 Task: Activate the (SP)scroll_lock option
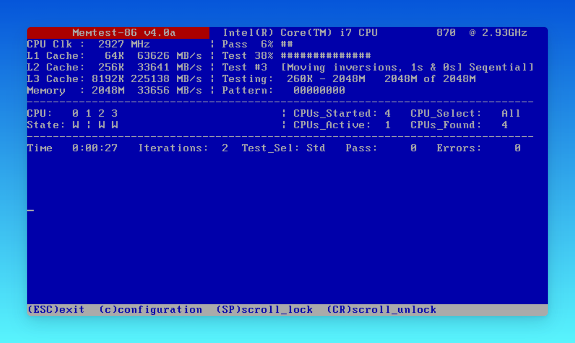(x=264, y=310)
